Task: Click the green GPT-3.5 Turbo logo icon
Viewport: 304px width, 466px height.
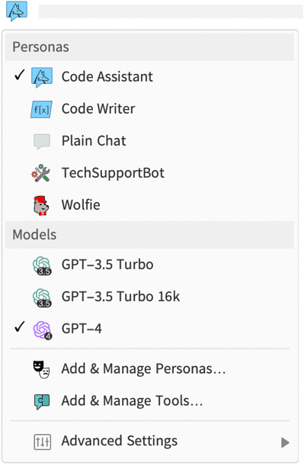Action: point(42,265)
